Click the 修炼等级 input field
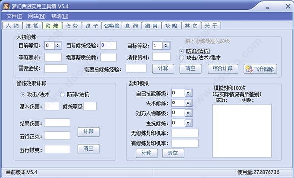 point(90,106)
